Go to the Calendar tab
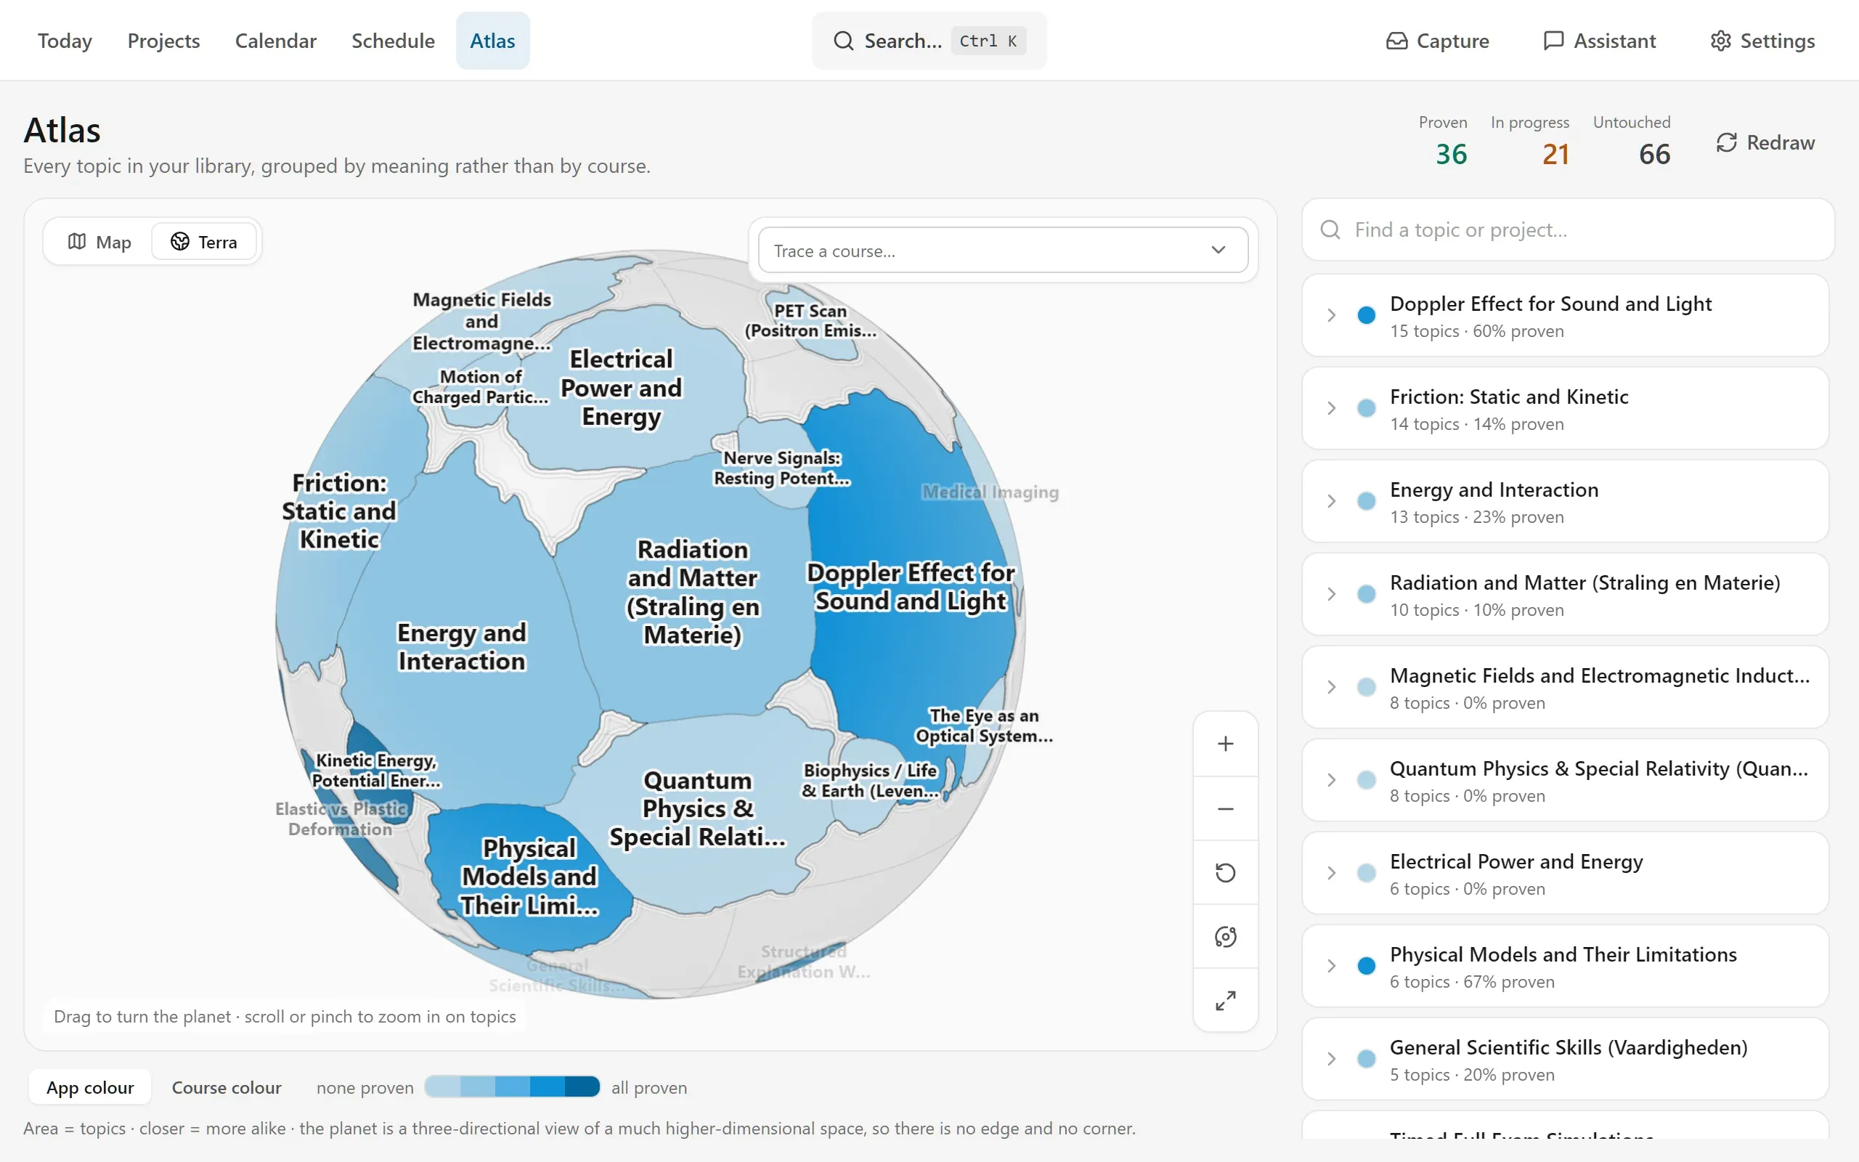Viewport: 1859px width, 1162px height. [275, 41]
